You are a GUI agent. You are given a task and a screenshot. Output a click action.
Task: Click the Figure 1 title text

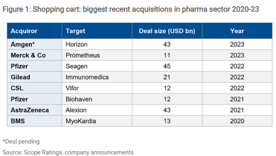click(131, 9)
